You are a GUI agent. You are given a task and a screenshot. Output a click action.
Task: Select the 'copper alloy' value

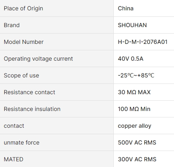coord(134,126)
